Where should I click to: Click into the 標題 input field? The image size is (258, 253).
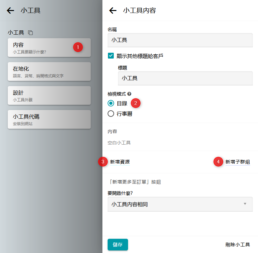(x=185, y=78)
